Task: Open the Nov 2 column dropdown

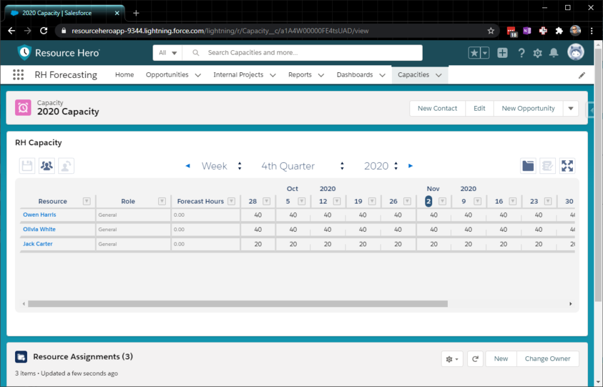Action: point(442,201)
